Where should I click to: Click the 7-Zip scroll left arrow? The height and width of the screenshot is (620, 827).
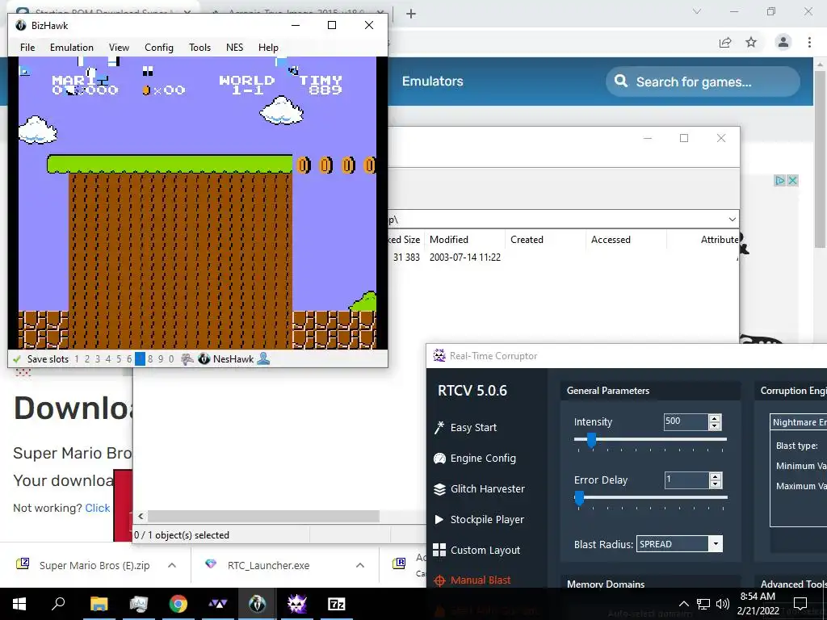pyautogui.click(x=141, y=516)
